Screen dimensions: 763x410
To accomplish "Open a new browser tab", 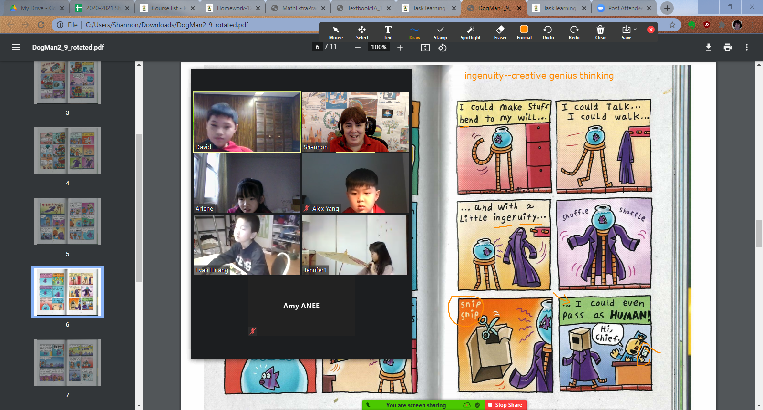I will pyautogui.click(x=667, y=8).
